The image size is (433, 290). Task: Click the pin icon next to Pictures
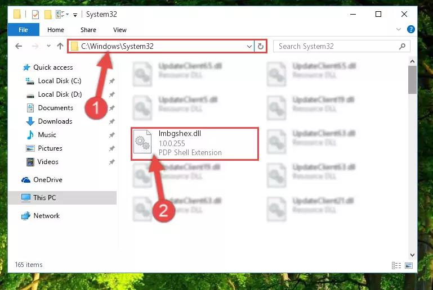click(x=111, y=148)
